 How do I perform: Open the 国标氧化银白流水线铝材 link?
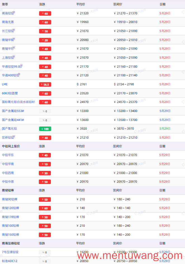(18, 102)
